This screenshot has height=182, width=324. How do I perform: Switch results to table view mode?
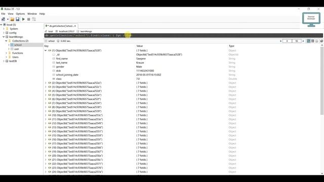point(313,41)
